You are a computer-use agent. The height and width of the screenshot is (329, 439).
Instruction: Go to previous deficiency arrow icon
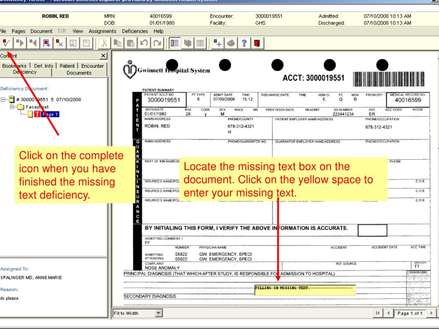(33, 43)
